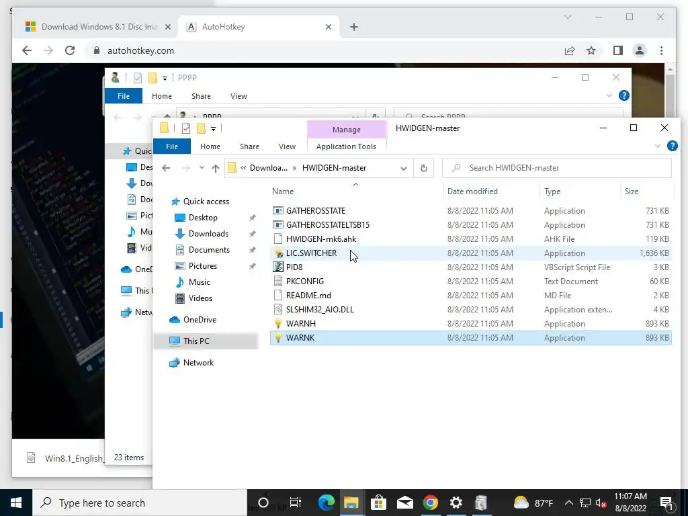Screen dimensions: 688x516
Task: Select the GATHEROSSTATE application icon
Action: click(x=278, y=210)
